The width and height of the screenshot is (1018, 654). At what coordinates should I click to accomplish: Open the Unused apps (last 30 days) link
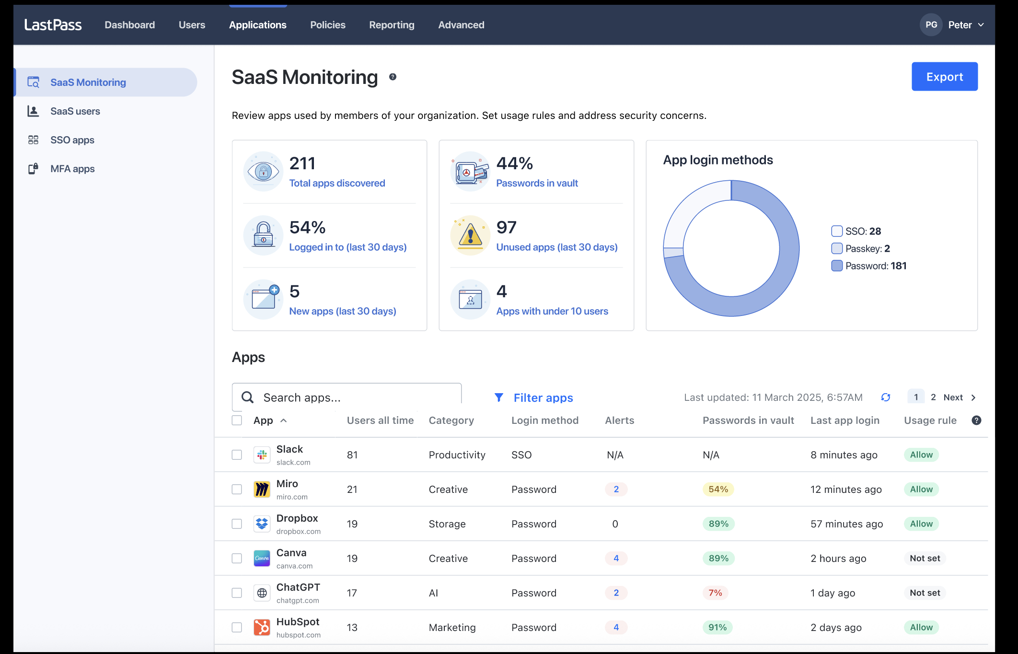[556, 247]
